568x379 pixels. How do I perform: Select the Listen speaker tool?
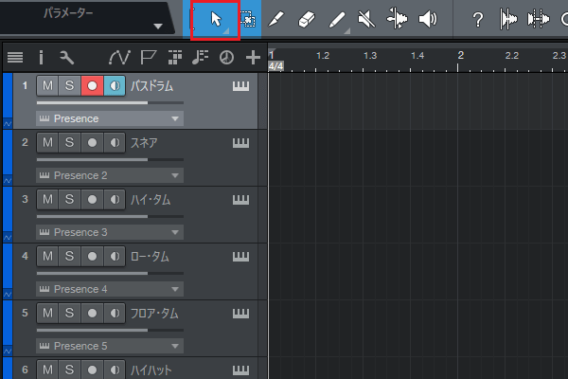click(x=428, y=19)
